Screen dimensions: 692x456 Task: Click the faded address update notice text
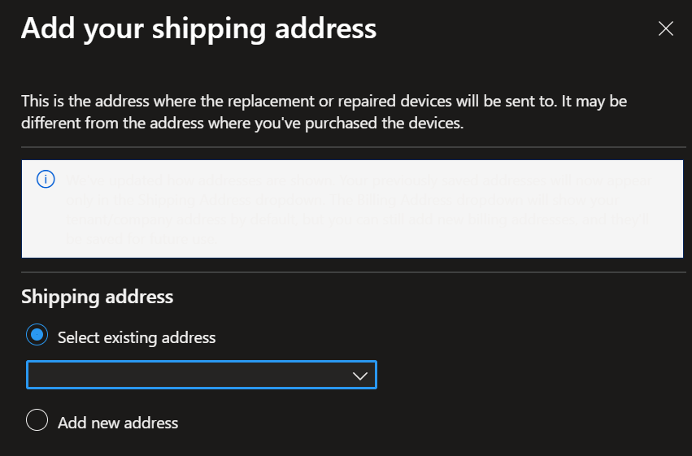358,209
